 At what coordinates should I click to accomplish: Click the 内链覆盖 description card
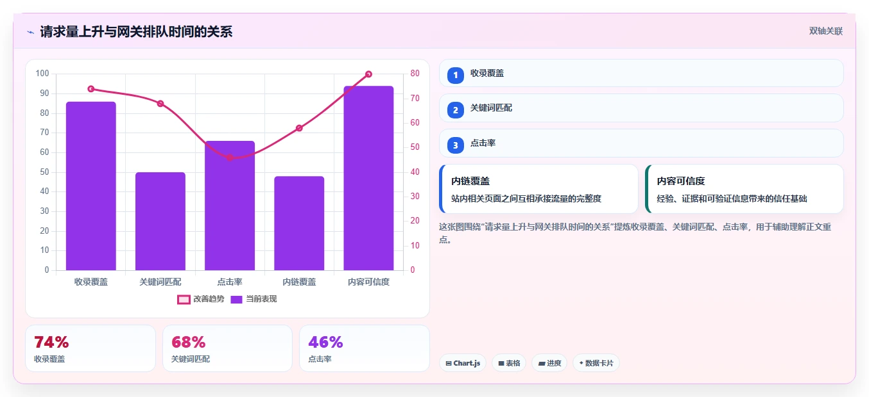tap(538, 189)
